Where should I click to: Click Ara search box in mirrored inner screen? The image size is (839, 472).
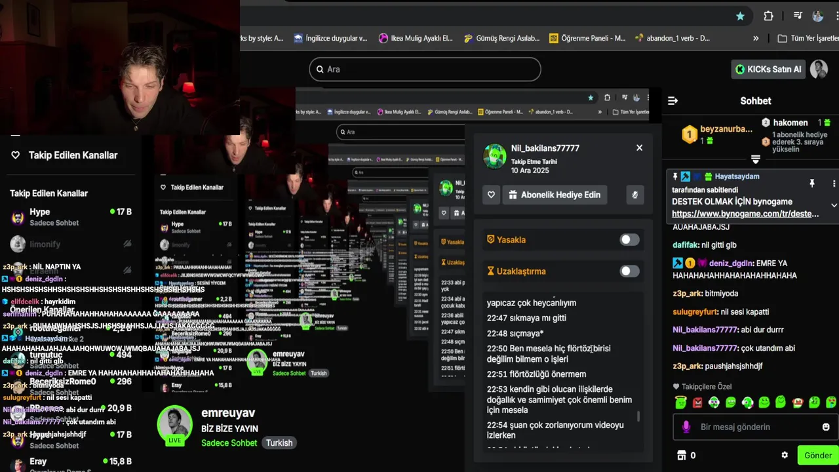pos(400,132)
